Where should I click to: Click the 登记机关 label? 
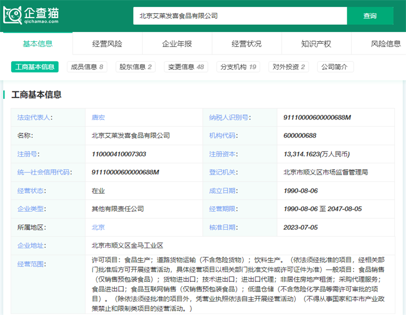pos(222,172)
